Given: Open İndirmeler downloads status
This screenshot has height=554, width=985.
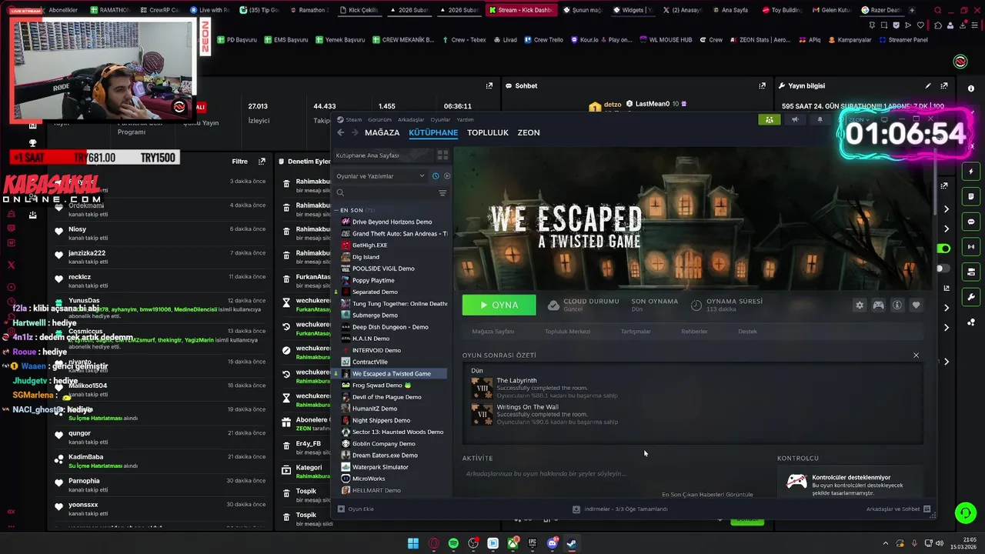Looking at the screenshot, I should [619, 509].
